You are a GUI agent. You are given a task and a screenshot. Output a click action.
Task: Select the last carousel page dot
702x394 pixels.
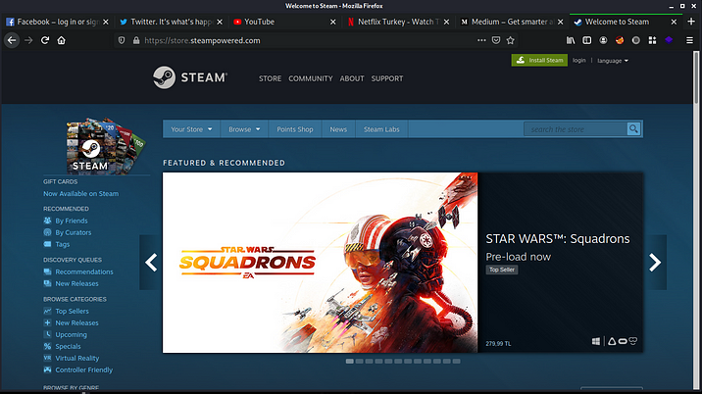pyautogui.click(x=456, y=361)
